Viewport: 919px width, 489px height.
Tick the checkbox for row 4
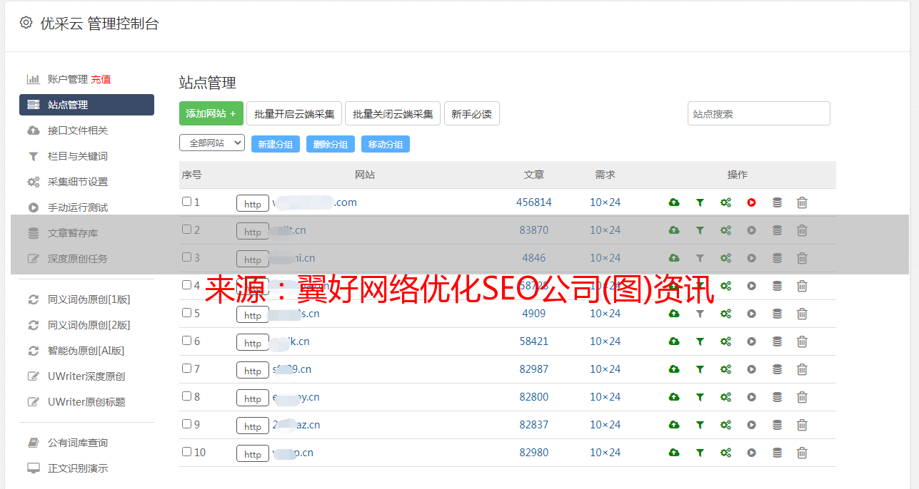(x=186, y=285)
